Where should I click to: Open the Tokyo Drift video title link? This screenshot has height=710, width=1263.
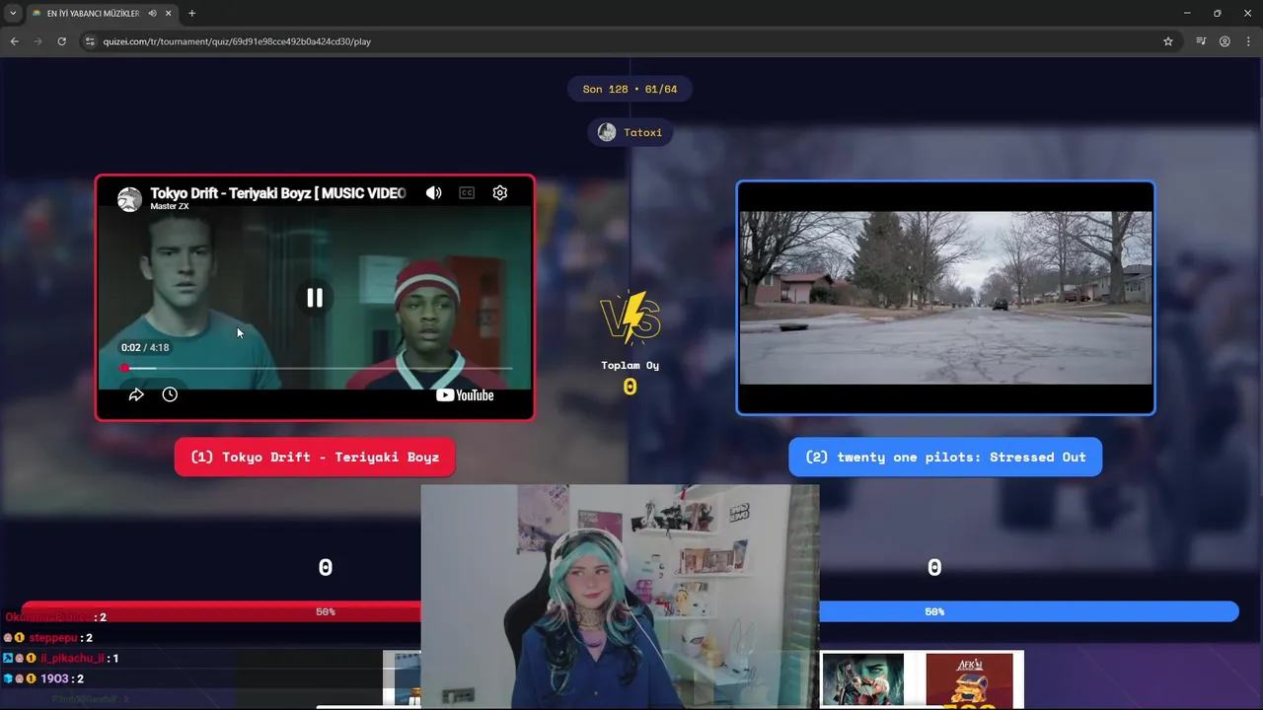278,193
